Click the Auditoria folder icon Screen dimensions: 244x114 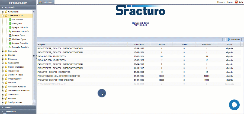6,99
